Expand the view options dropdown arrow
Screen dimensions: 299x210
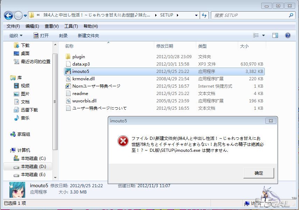(263, 35)
